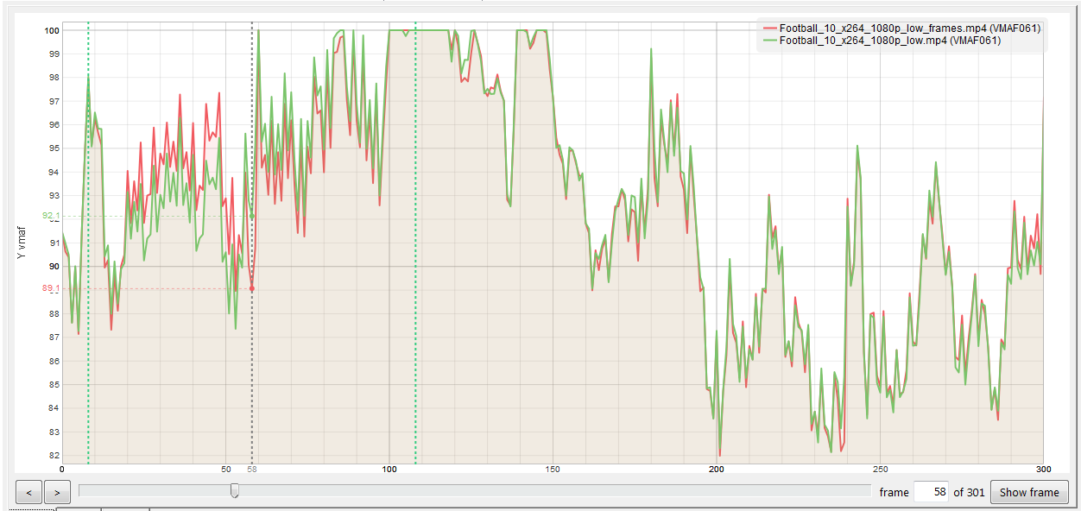1081x511 pixels.
Task: Click the red data point marker at frame 58
Action: [252, 288]
